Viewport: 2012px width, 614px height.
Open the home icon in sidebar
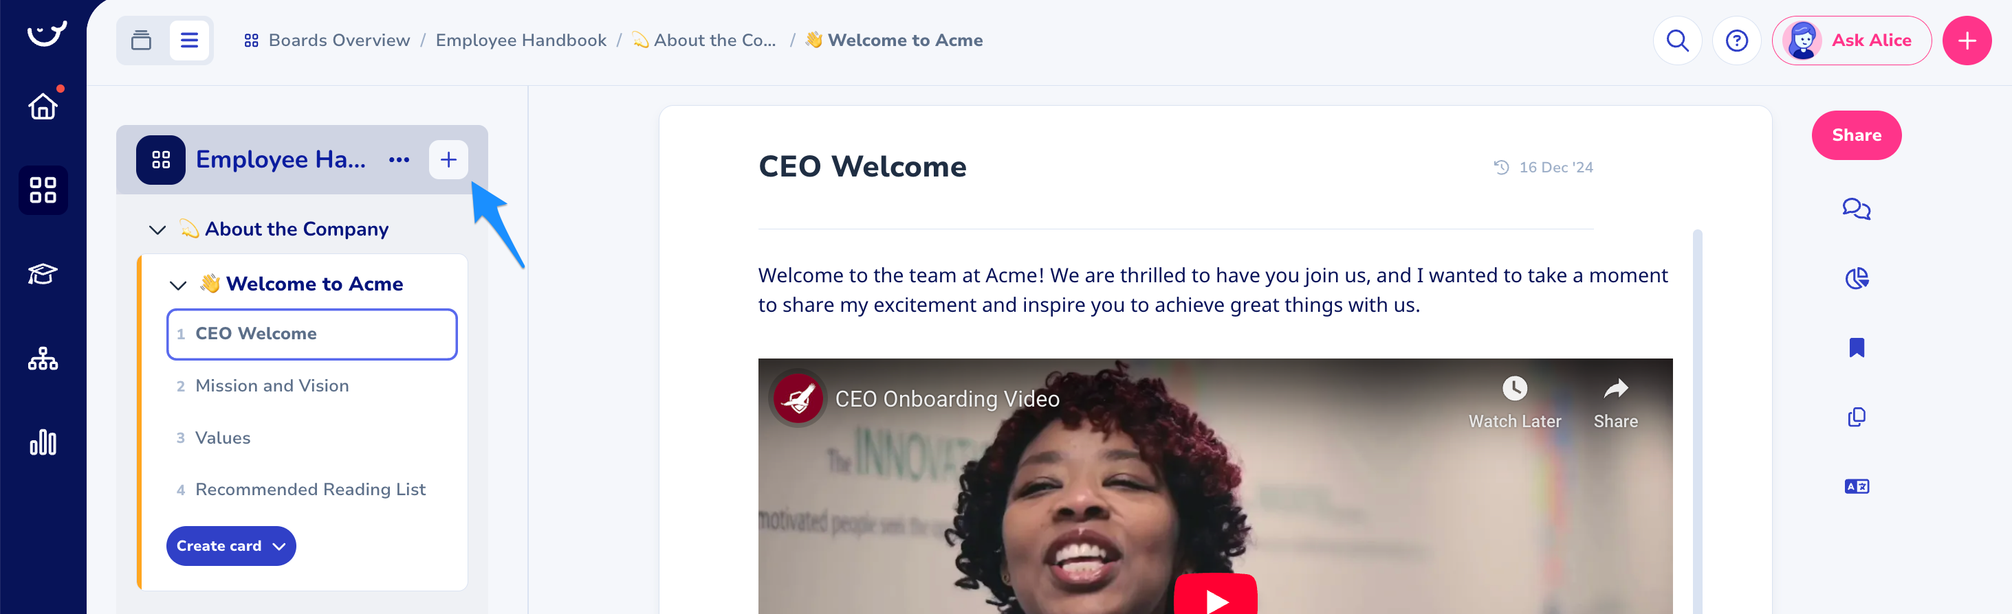click(x=43, y=105)
